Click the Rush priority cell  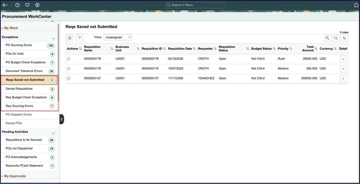coord(281,59)
